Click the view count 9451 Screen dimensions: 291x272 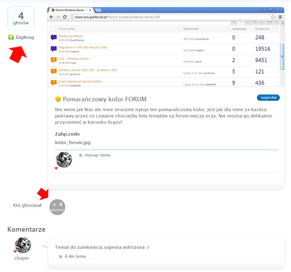[x=261, y=60]
